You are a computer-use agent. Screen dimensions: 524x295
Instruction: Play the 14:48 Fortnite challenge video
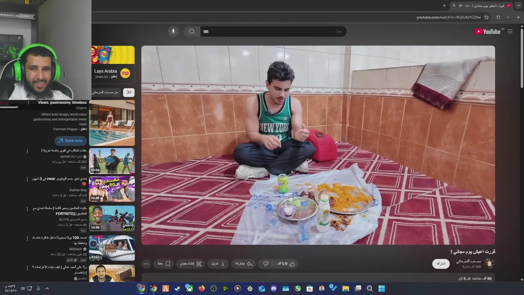[112, 218]
